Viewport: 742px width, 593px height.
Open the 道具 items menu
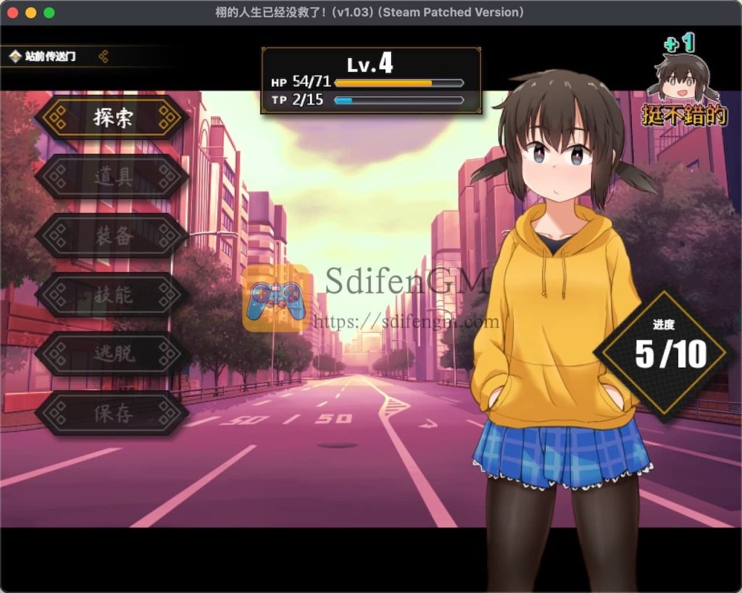click(x=112, y=177)
